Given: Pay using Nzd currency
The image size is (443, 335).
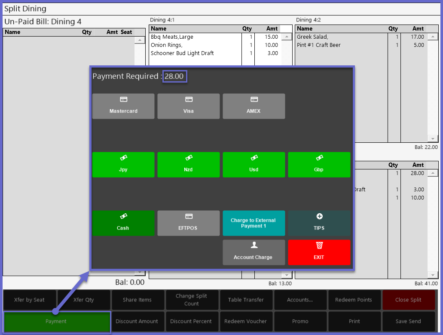Looking at the screenshot, I should (188, 165).
